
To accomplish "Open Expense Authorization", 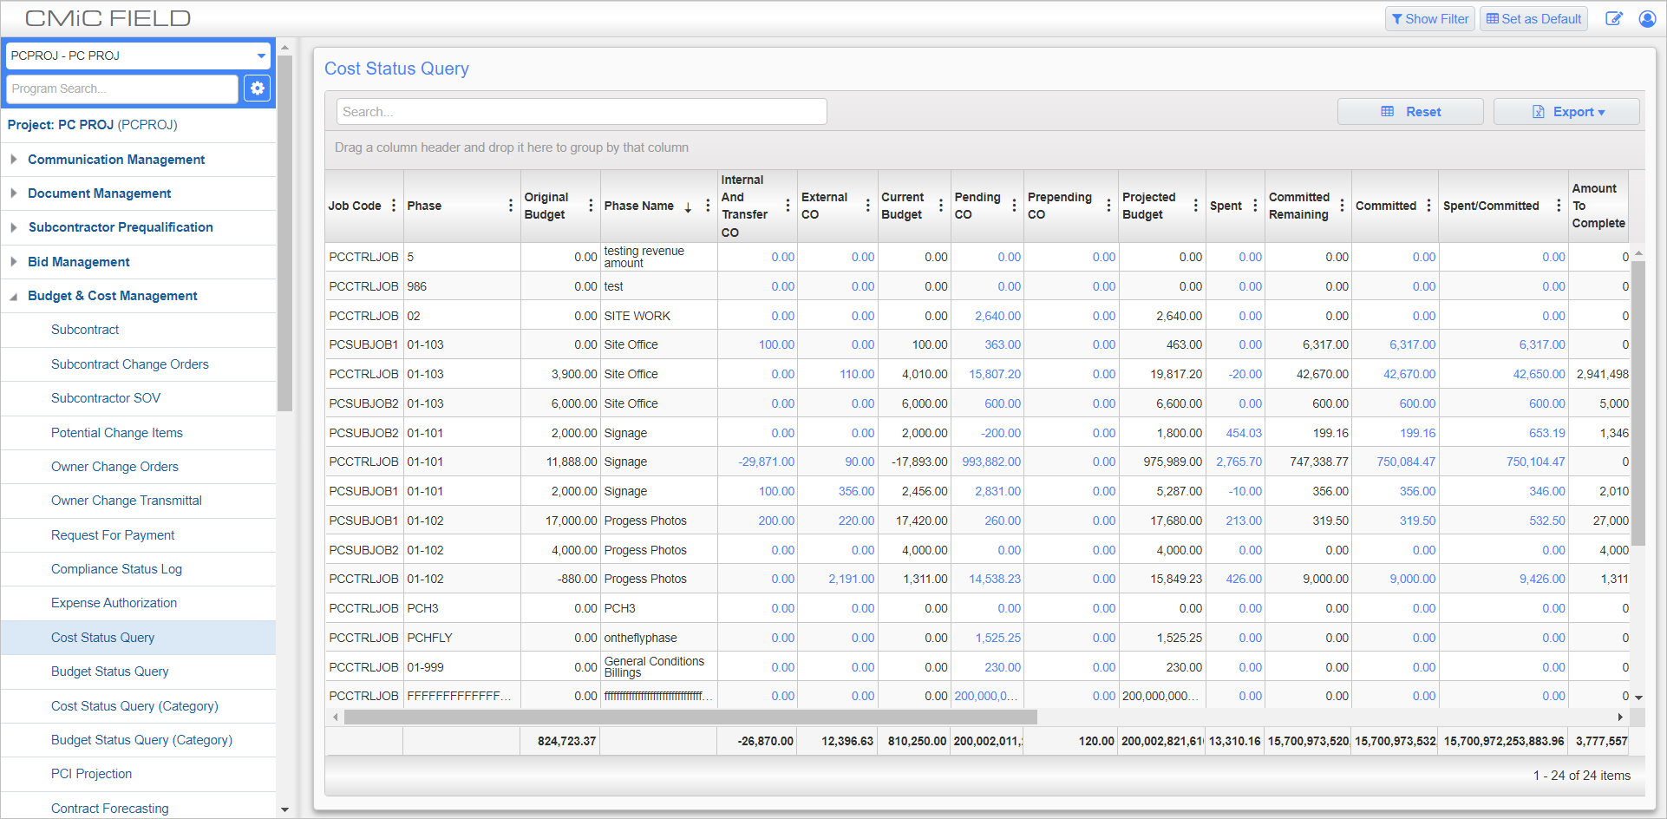I will point(114,603).
